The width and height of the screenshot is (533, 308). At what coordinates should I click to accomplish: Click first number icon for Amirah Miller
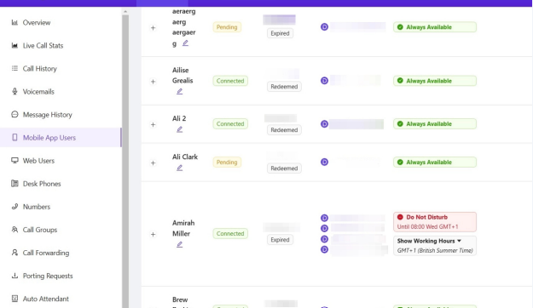click(324, 218)
